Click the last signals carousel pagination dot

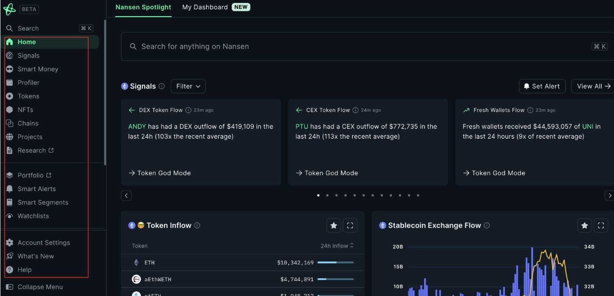(418, 195)
